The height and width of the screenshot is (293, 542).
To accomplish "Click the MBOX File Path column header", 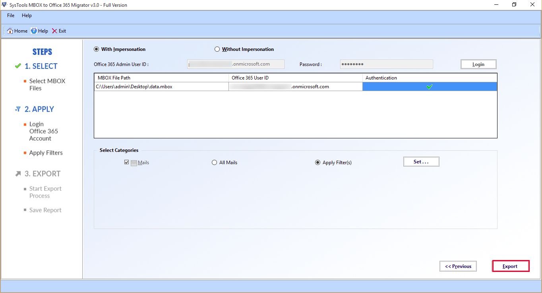I will 161,78.
